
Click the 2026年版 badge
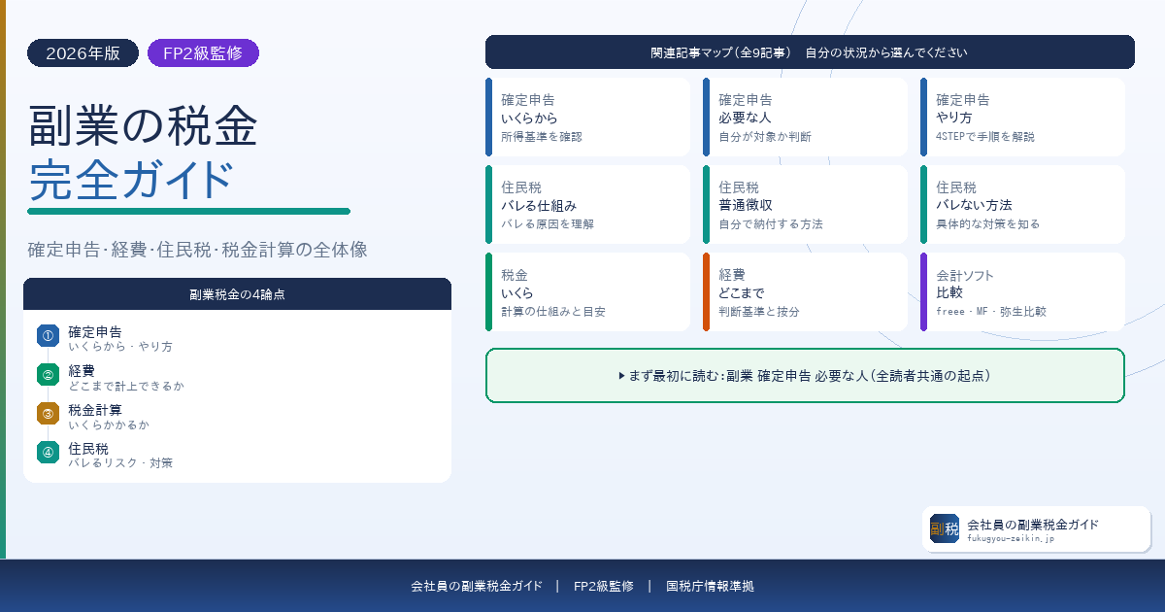tap(83, 53)
